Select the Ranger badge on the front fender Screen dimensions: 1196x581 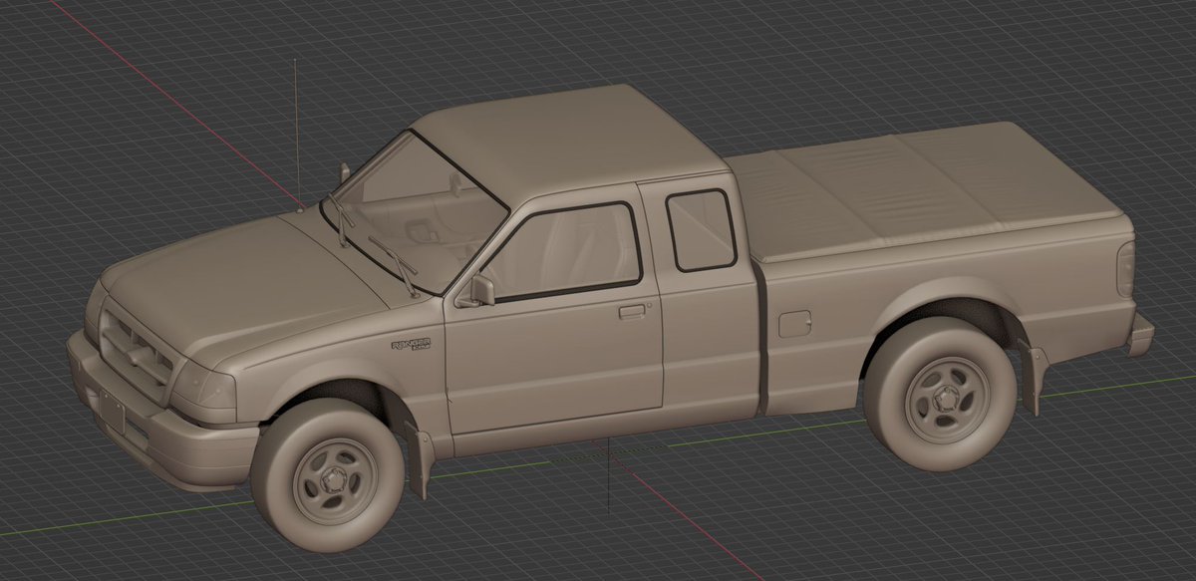tap(411, 345)
